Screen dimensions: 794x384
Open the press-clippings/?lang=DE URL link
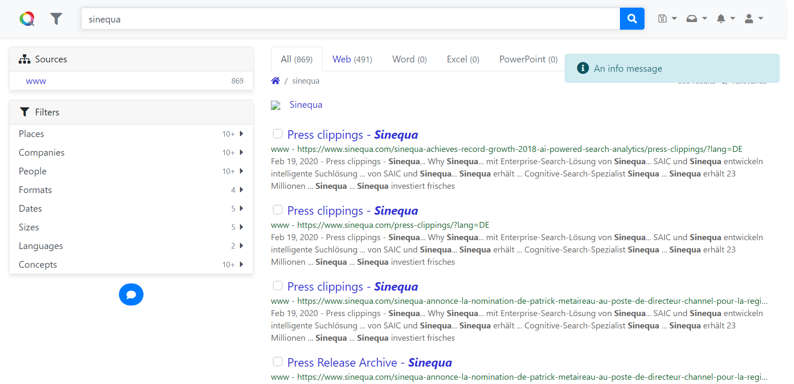pos(393,225)
